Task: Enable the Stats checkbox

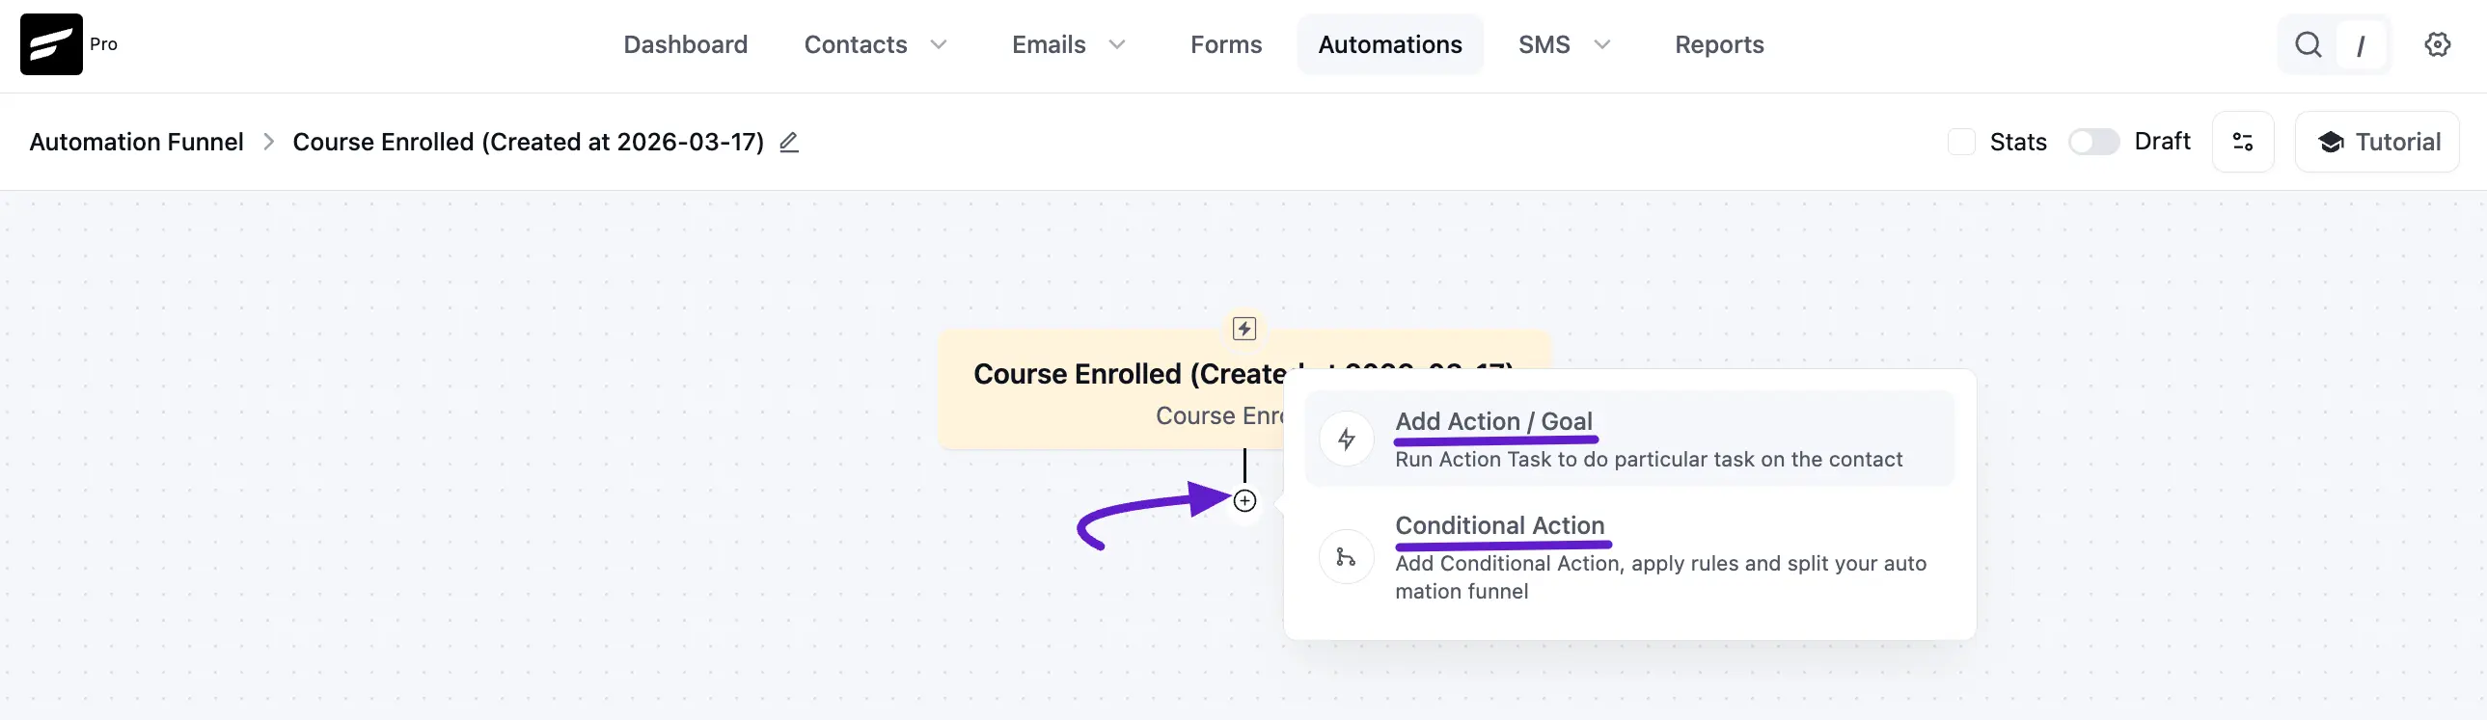Action: (x=1961, y=142)
